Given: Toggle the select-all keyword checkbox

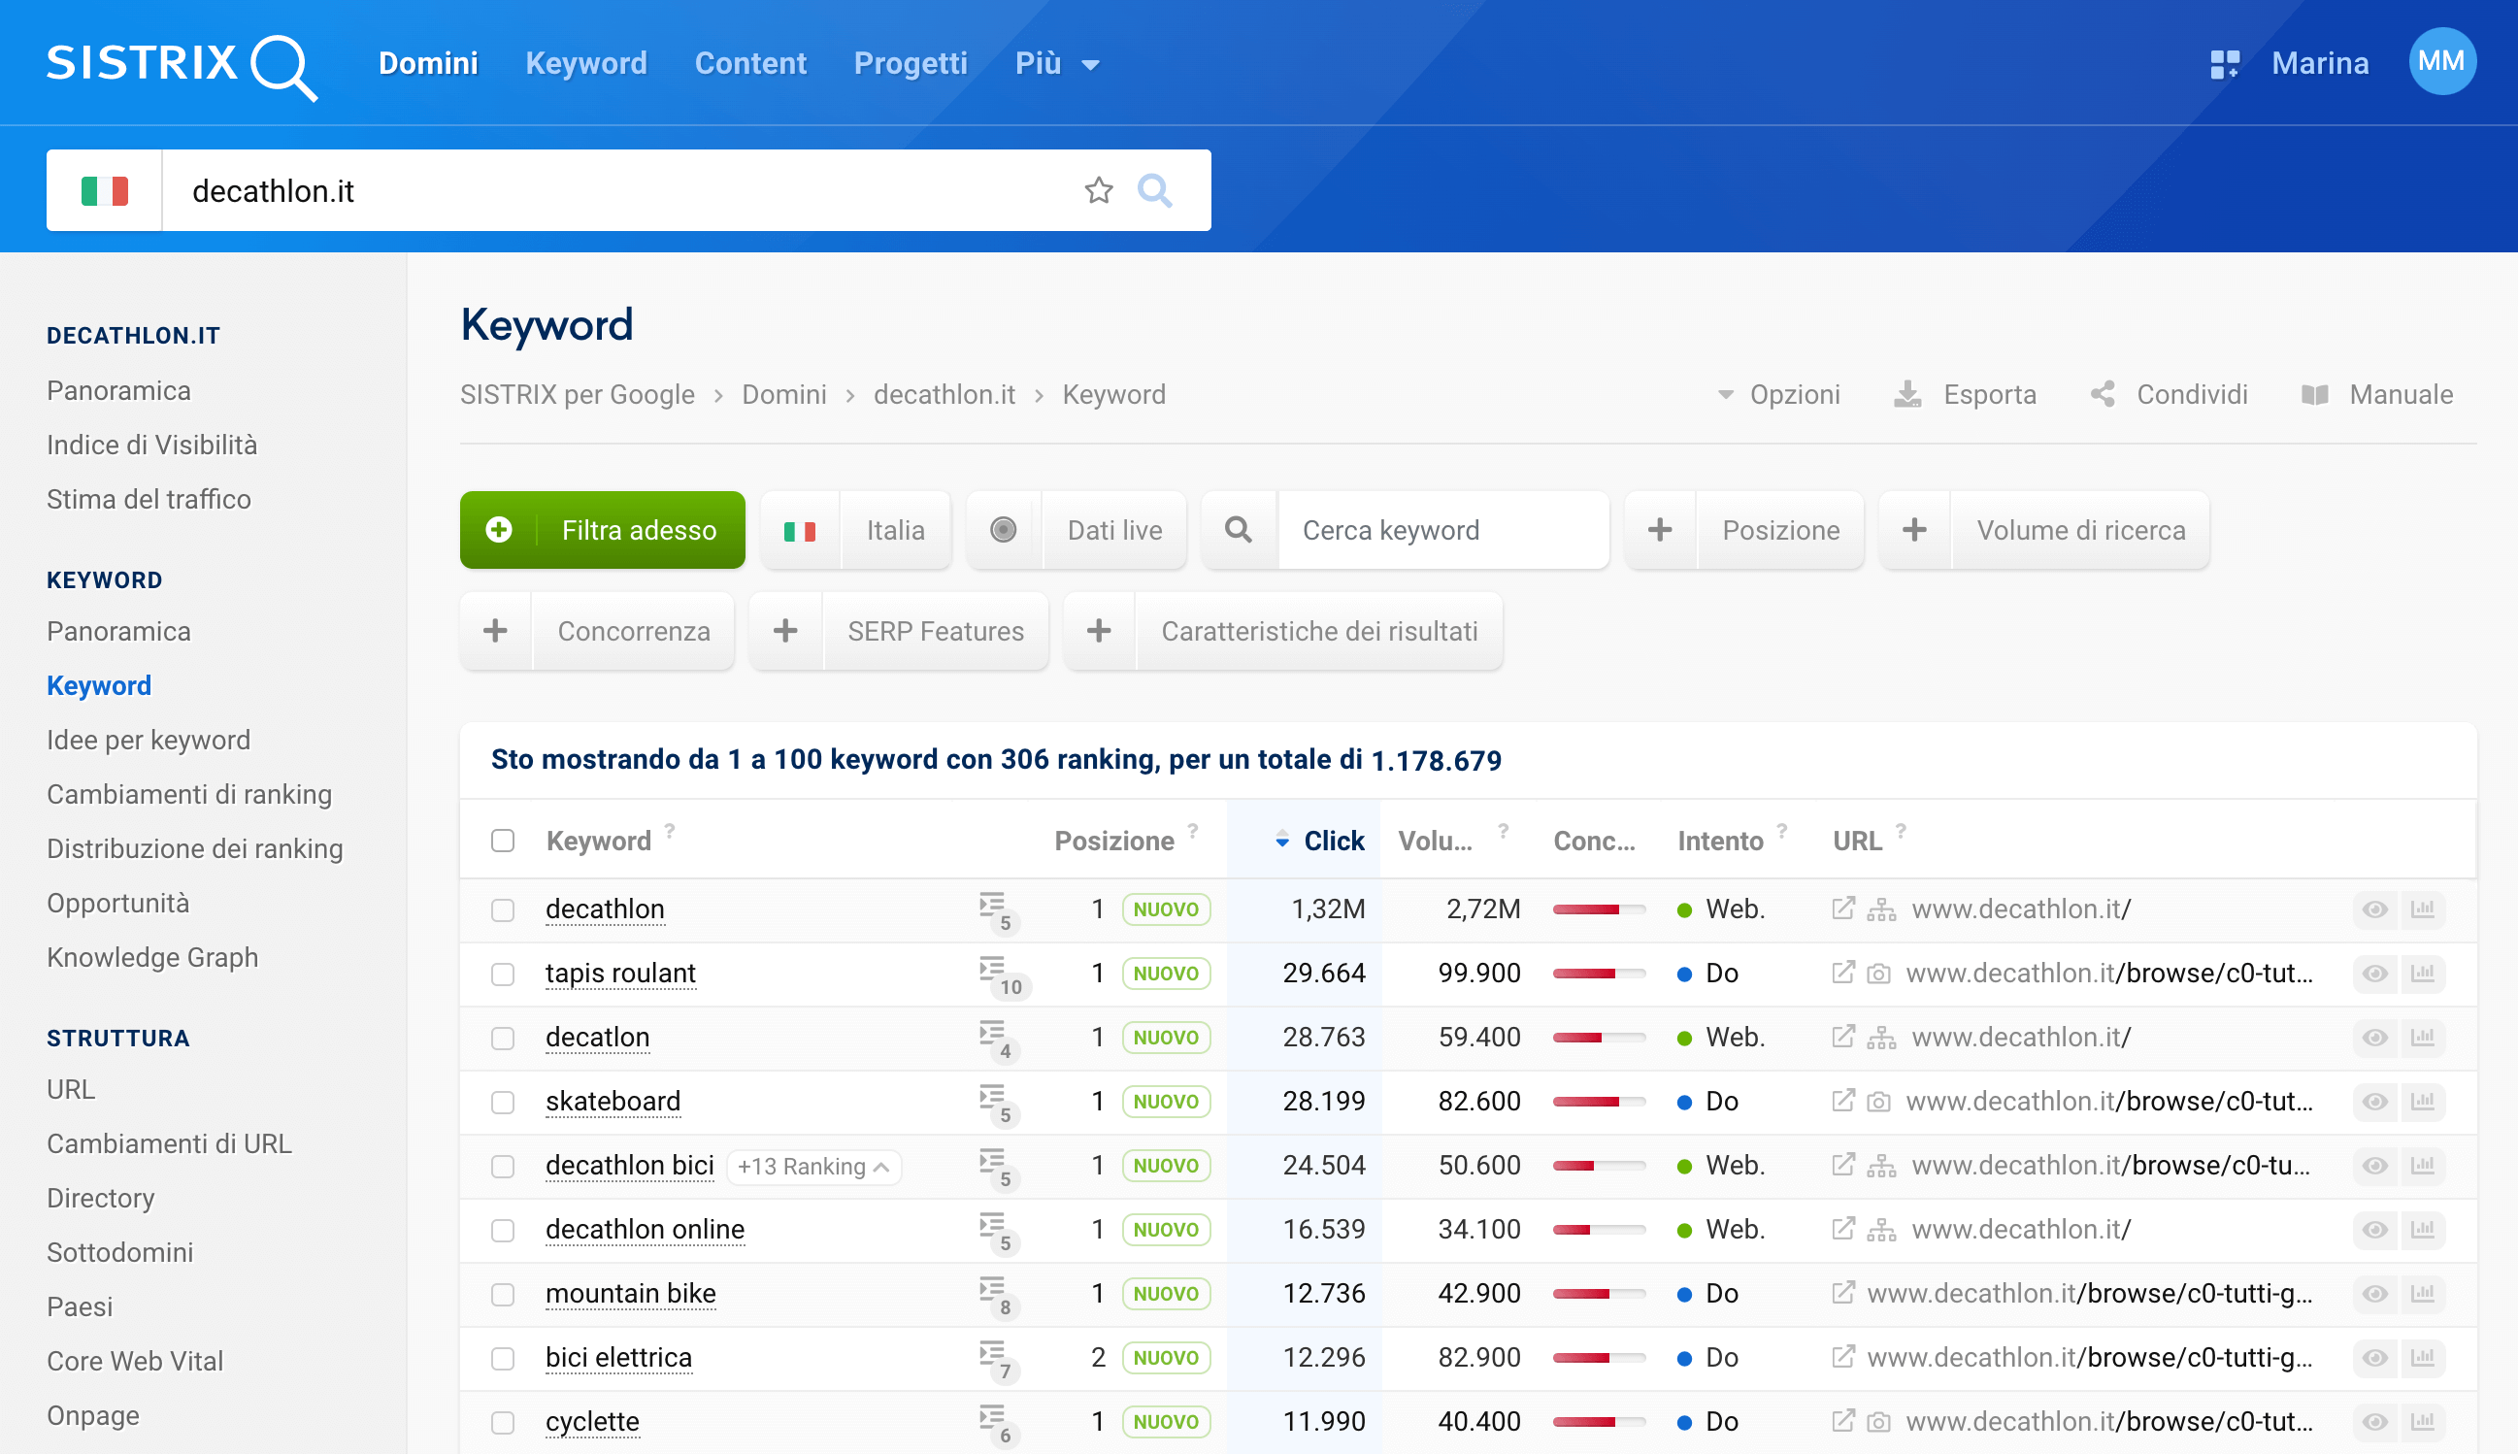Looking at the screenshot, I should tap(502, 841).
